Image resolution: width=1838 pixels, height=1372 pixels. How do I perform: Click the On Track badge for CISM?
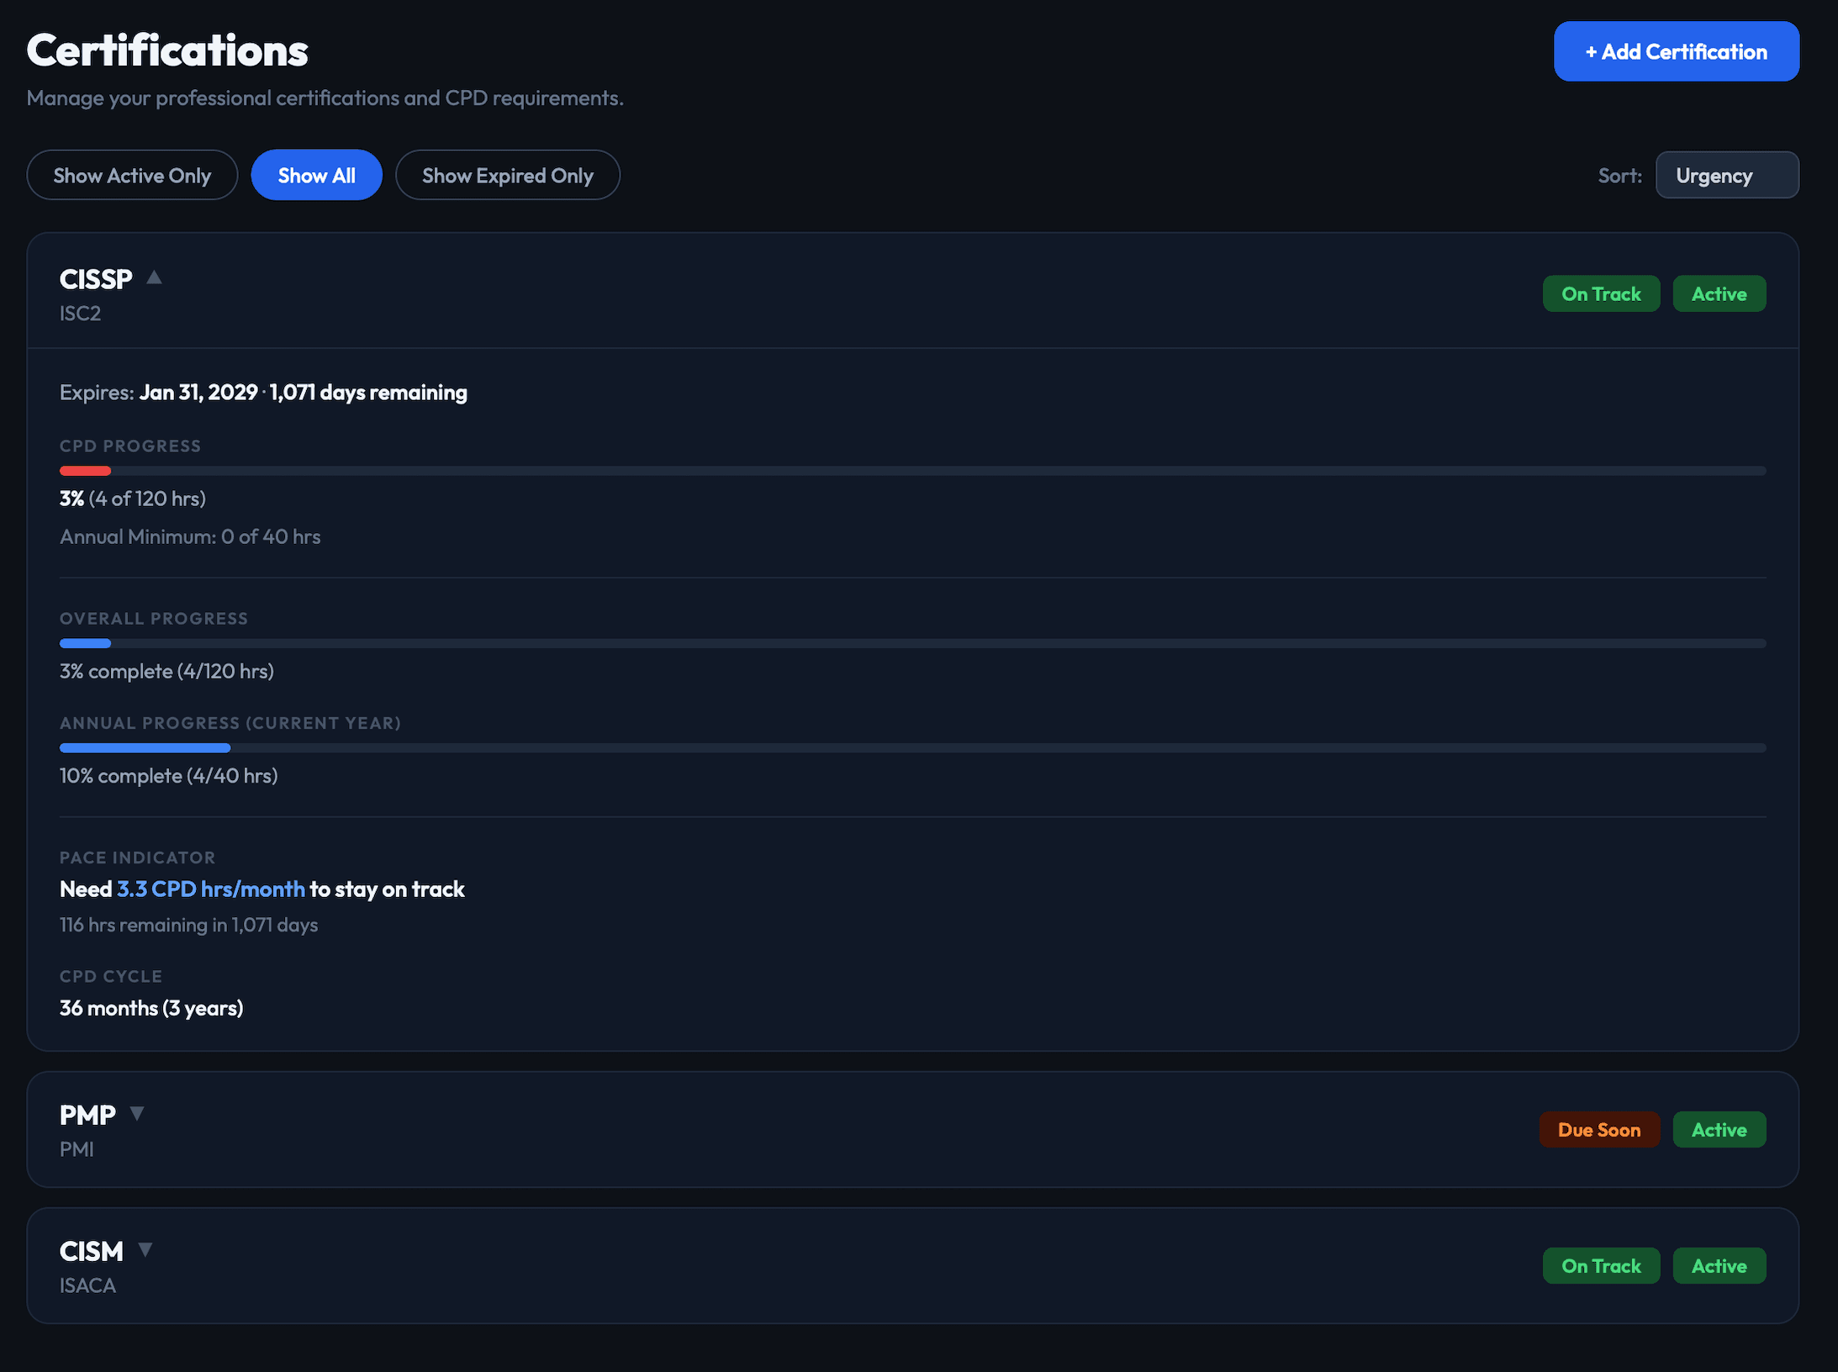(1601, 1264)
